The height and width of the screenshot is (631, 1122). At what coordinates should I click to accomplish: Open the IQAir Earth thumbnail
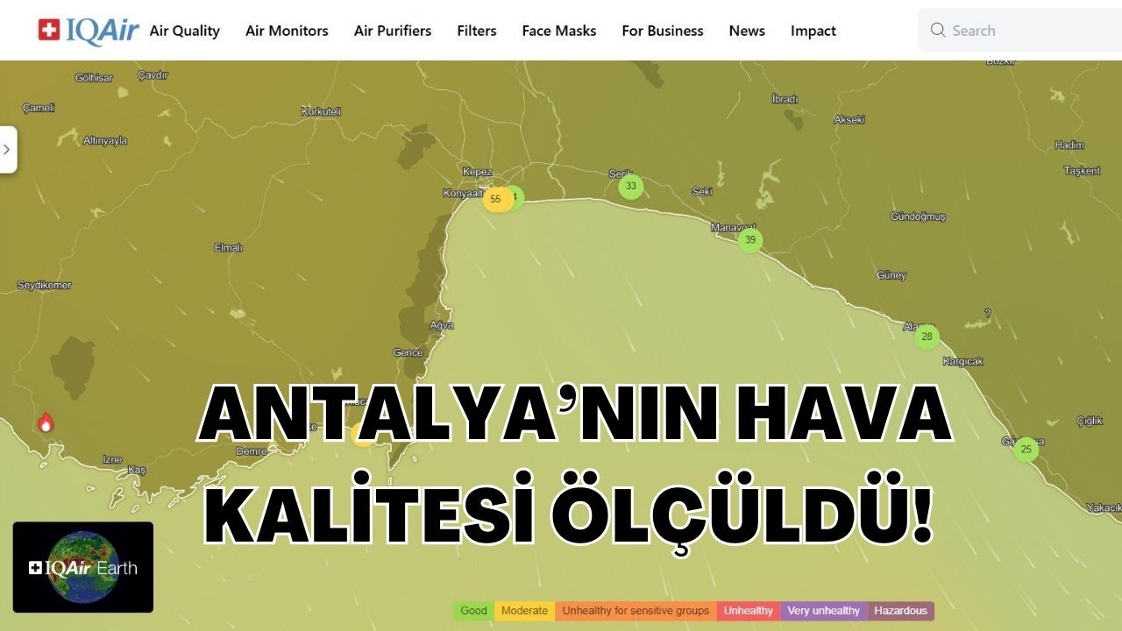tap(83, 567)
